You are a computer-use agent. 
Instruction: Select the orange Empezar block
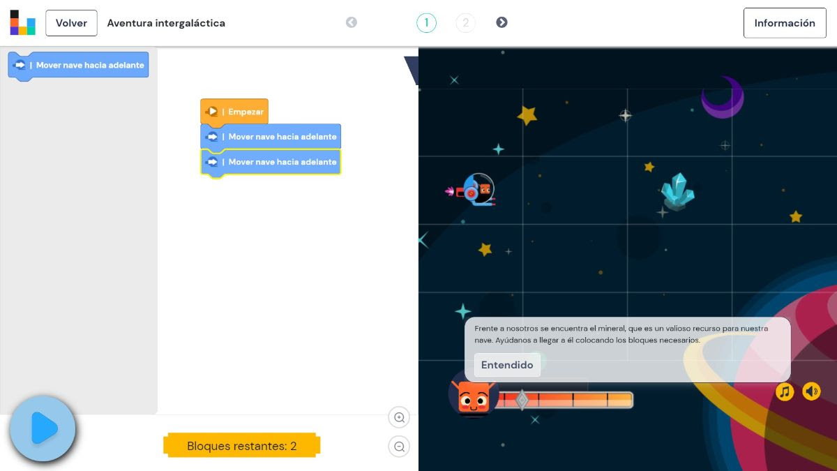point(234,112)
